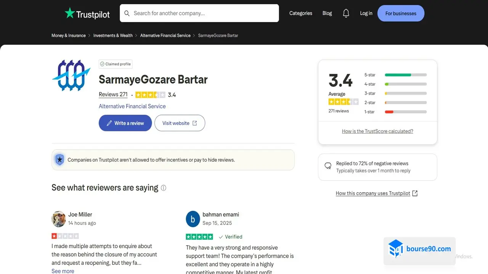Screen dimensions: 488x274
Task: Click the Trustpilot star logo
Action: point(70,13)
